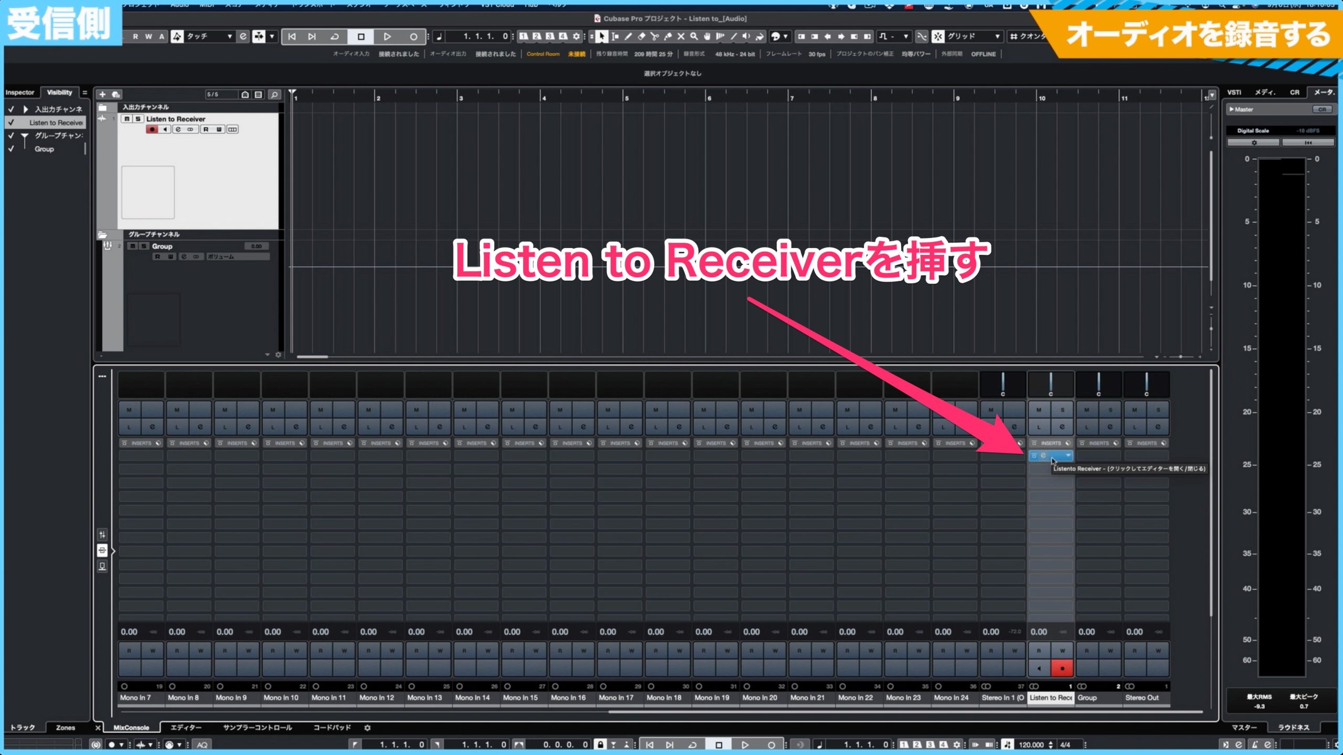Open toolbar marker setup gear icon

coord(576,36)
